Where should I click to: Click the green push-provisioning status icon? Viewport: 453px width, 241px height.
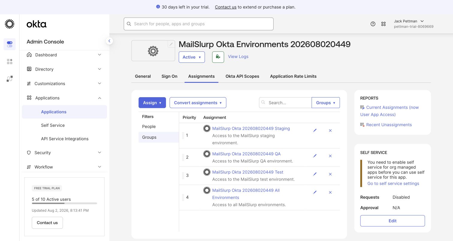[218, 57]
